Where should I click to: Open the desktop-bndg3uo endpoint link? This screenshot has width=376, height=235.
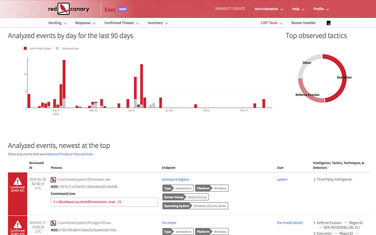[175, 179]
